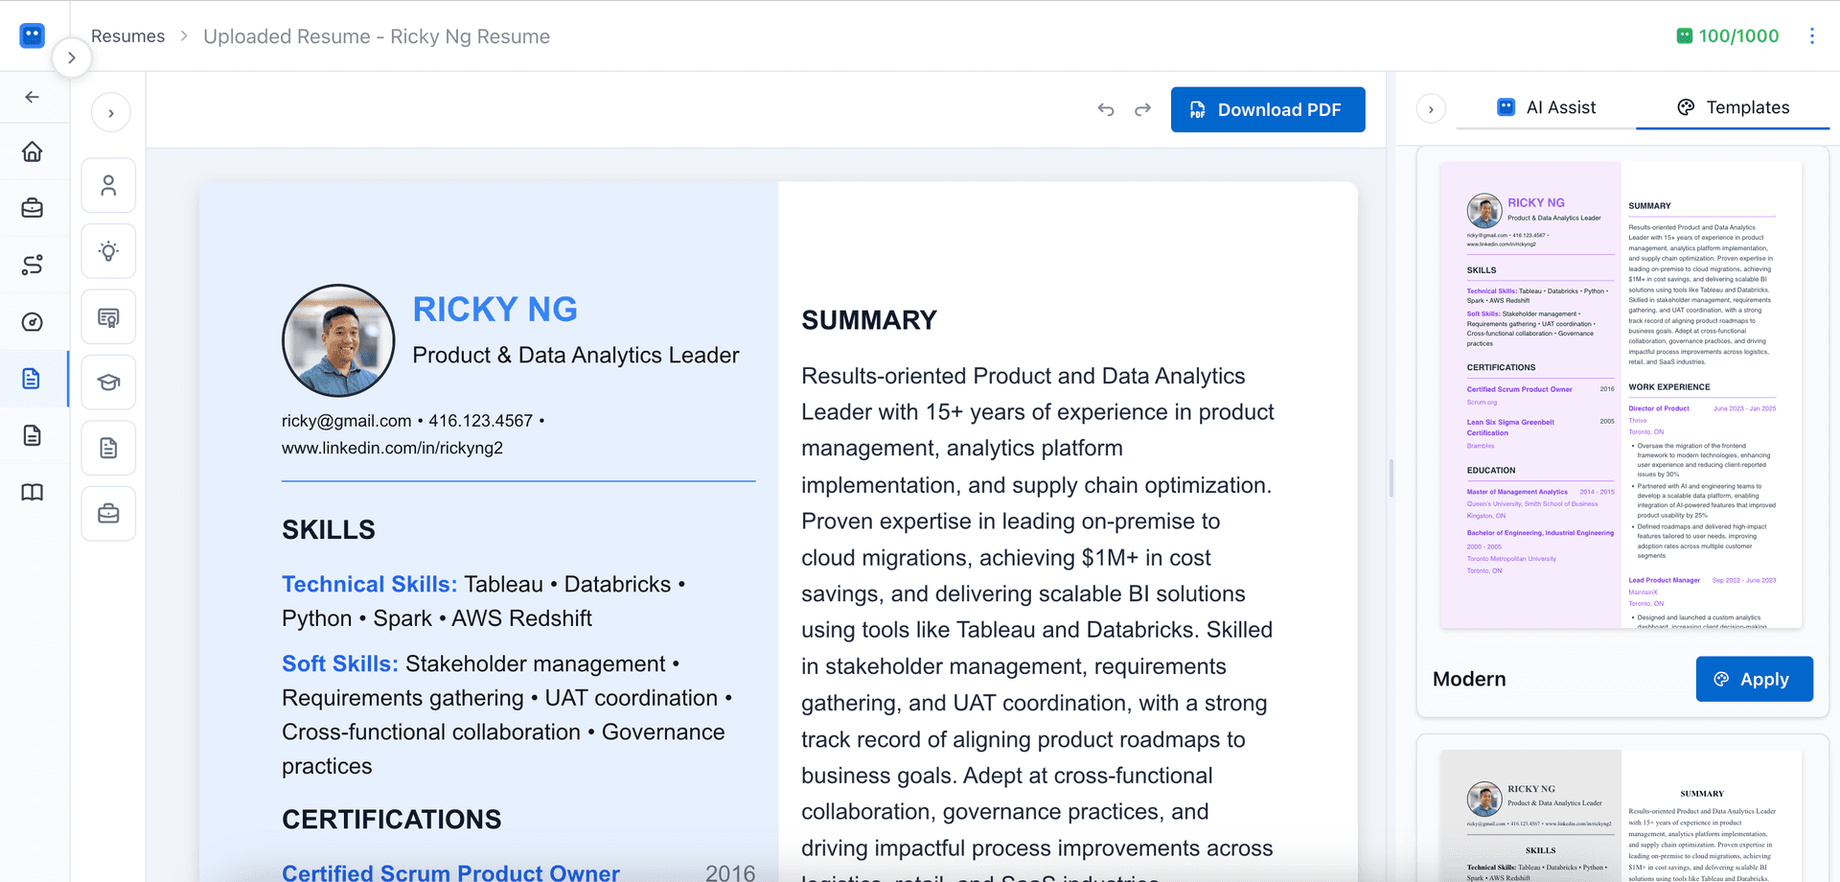Viewport: 1840px width, 882px height.
Task: Click the Download PDF button
Action: coord(1267,109)
